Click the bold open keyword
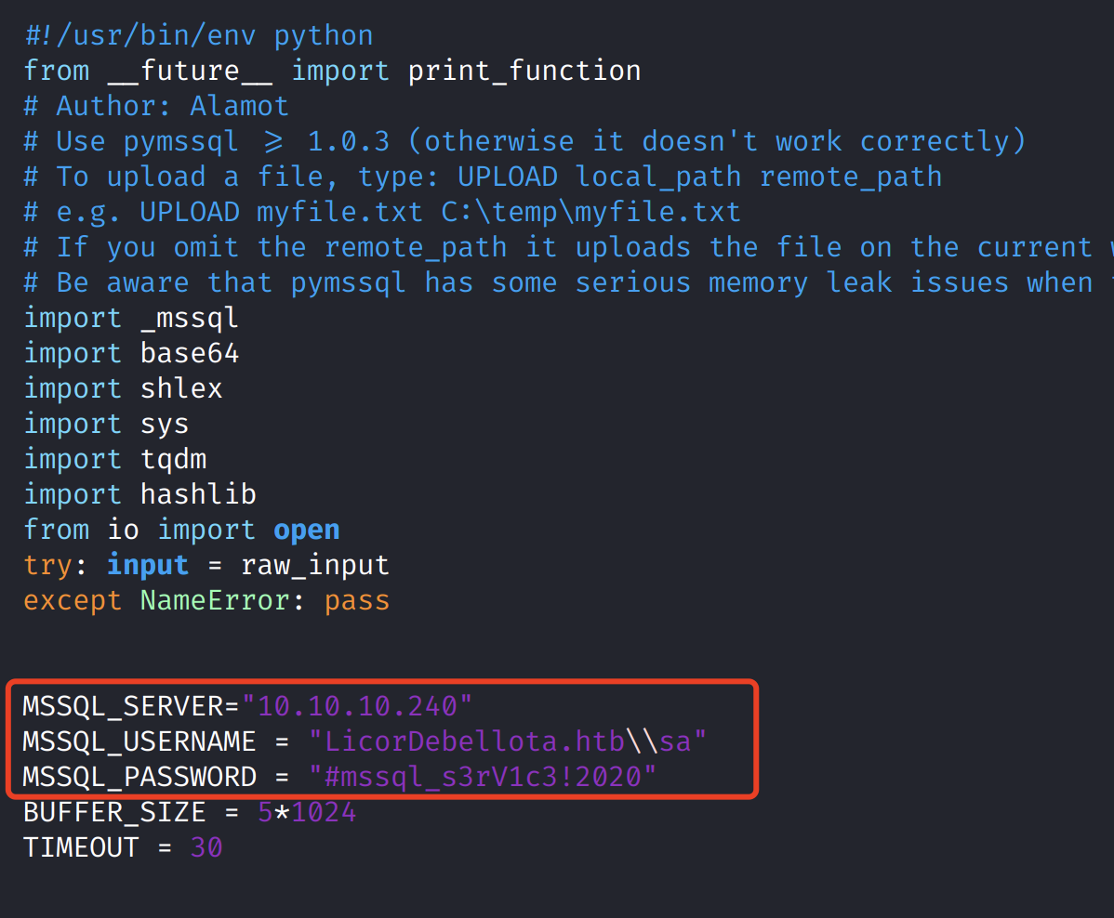Viewport: 1114px width, 918px height. click(306, 530)
